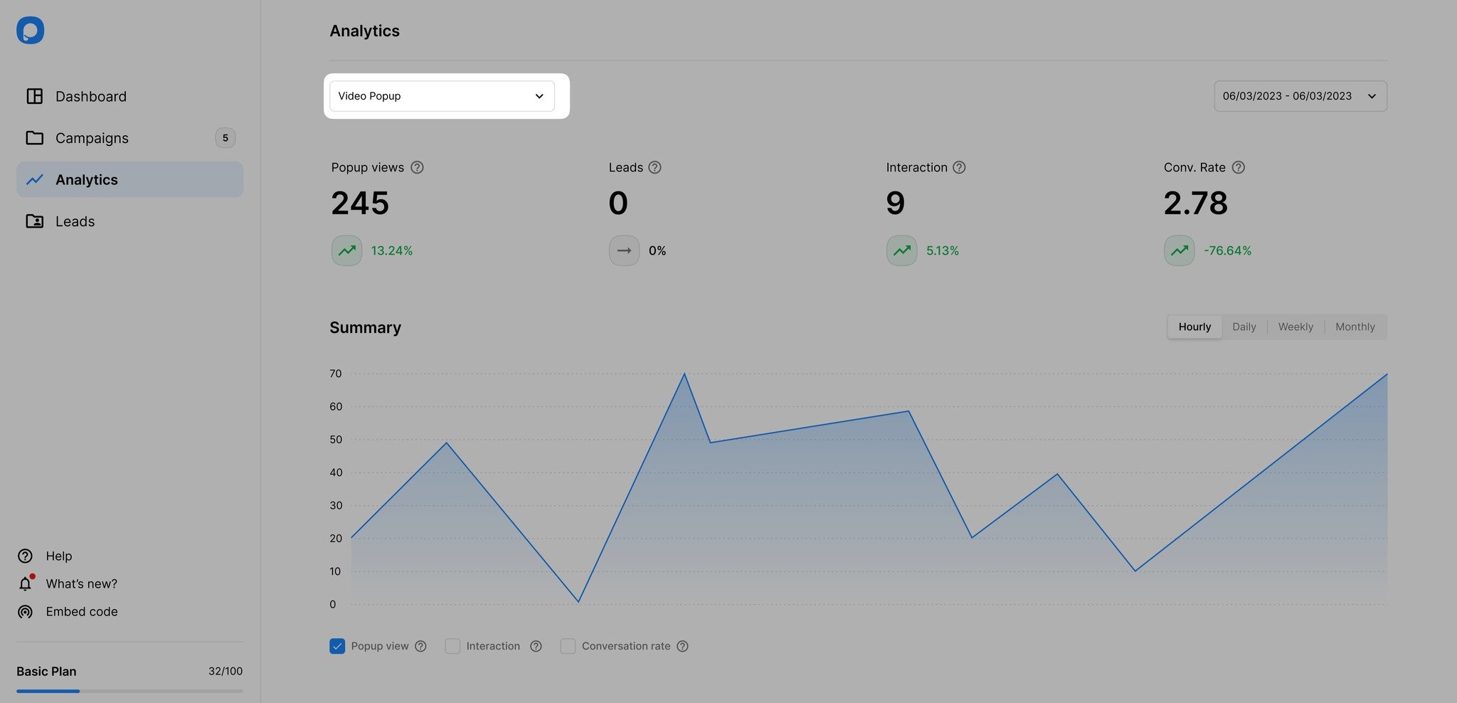Viewport: 1457px width, 703px height.
Task: Click the Popup views trend-up icon
Action: [x=346, y=250]
